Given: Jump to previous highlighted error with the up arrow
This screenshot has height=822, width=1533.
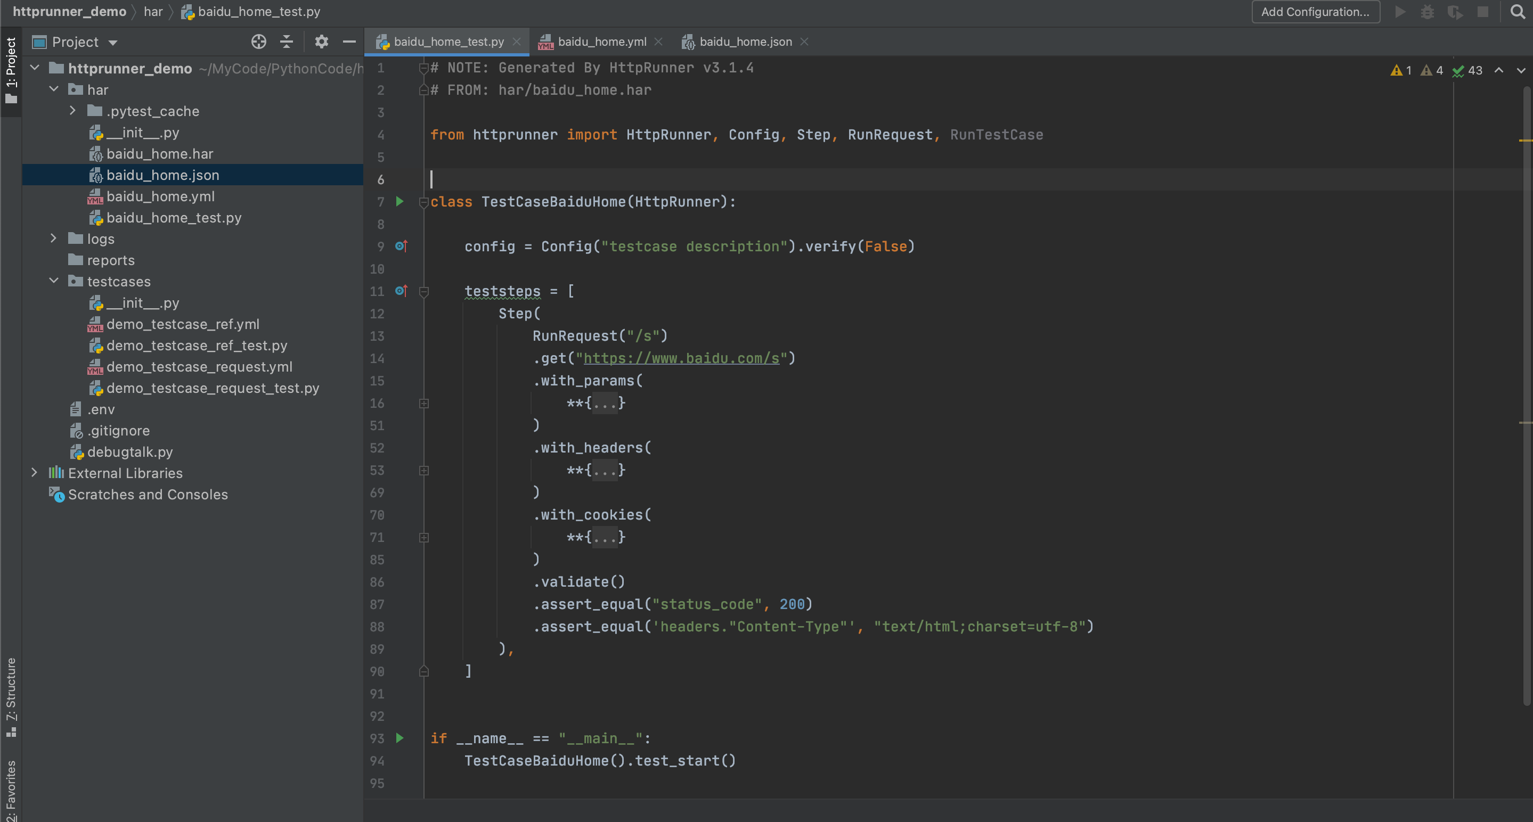Looking at the screenshot, I should pyautogui.click(x=1499, y=70).
